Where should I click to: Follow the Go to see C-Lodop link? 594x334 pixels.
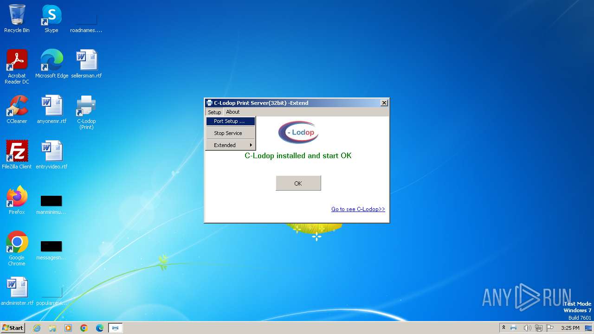(x=358, y=209)
